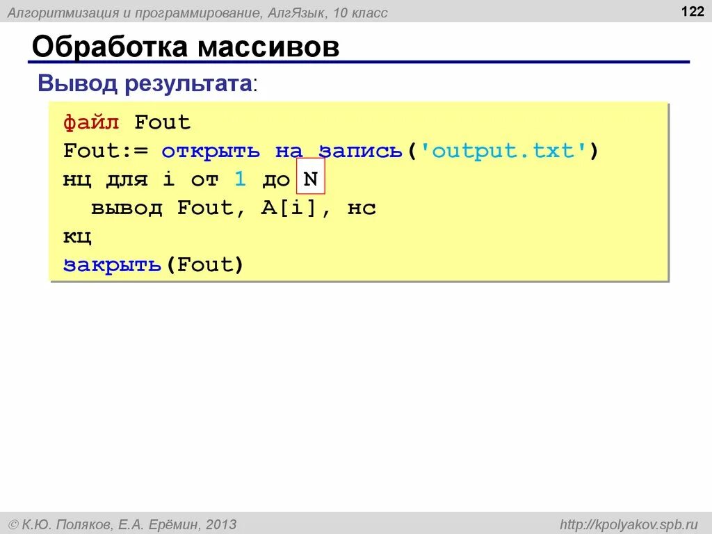
Task: Click the number 1 in the loop range
Action: (240, 179)
